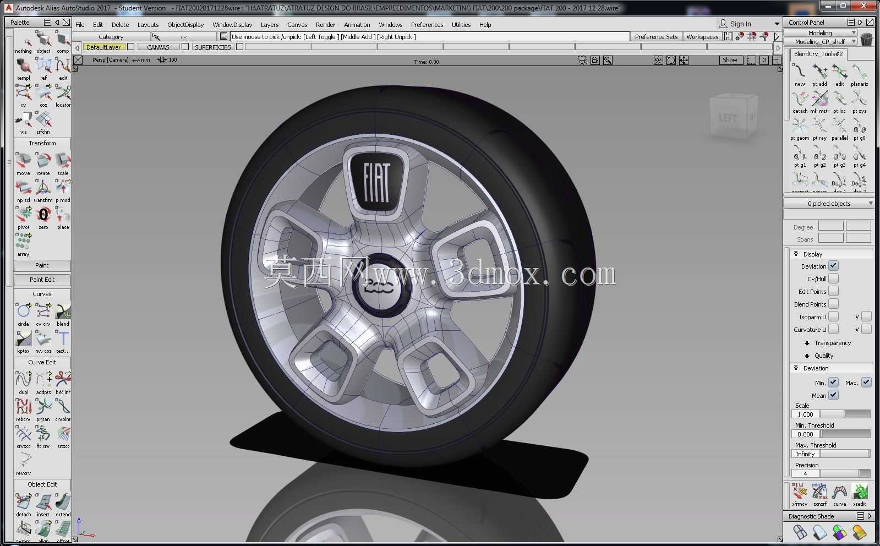Open the Layers menu
This screenshot has height=546, width=880.
(270, 25)
